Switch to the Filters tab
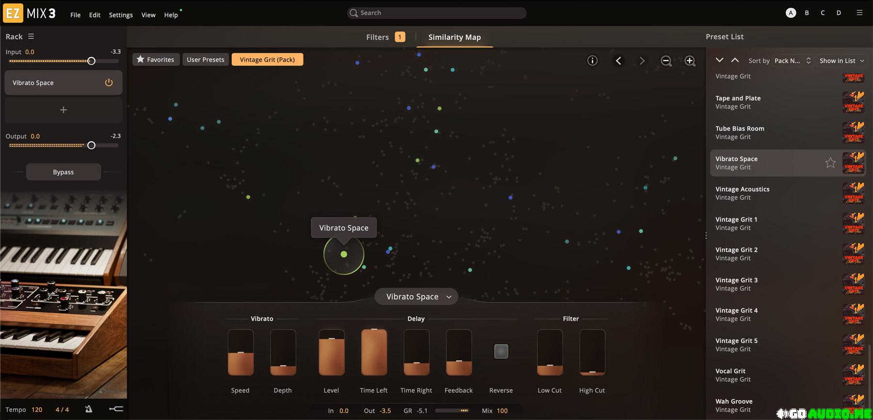873x420 pixels. (x=386, y=37)
